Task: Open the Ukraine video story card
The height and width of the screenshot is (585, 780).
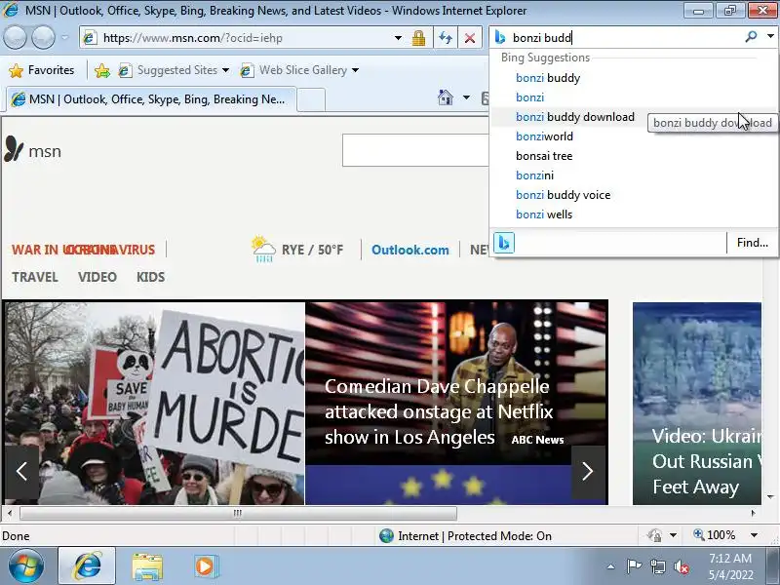Action: pyautogui.click(x=697, y=404)
